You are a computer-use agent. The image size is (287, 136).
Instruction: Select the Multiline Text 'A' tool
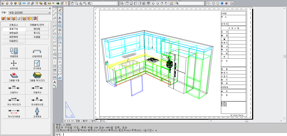55,82
